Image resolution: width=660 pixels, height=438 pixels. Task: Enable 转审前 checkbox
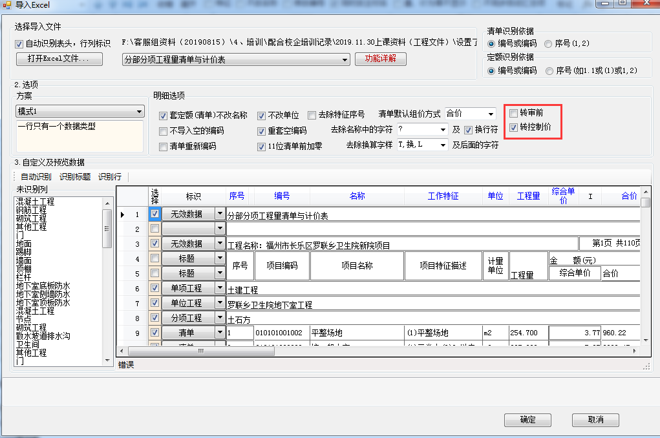point(513,113)
